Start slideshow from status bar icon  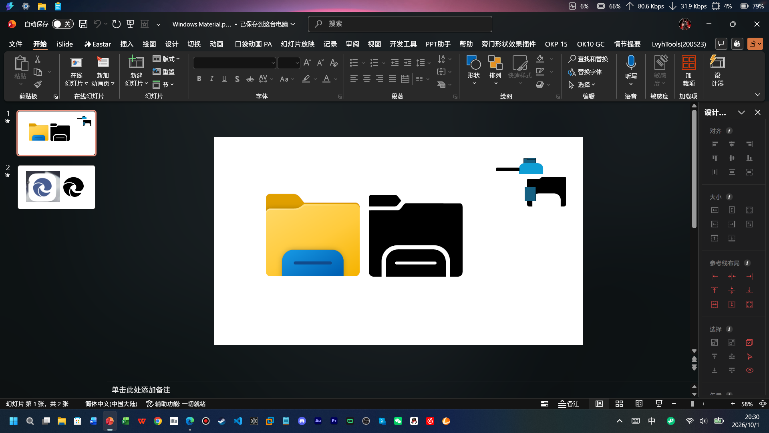[659, 404]
